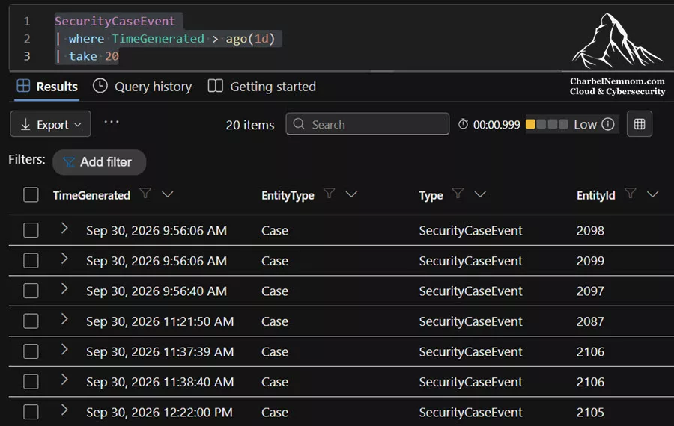Expand the 12:22:00 PM row details
This screenshot has height=426, width=674.
64,410
